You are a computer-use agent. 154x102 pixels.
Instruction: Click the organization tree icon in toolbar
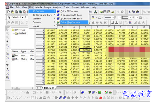point(95,12)
